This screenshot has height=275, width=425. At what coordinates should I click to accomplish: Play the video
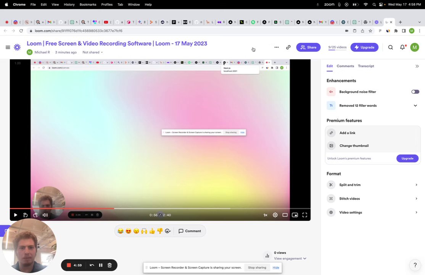coord(15,215)
